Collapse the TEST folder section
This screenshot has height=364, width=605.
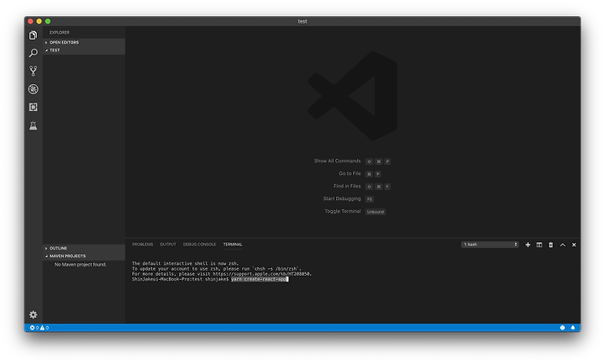(84, 50)
